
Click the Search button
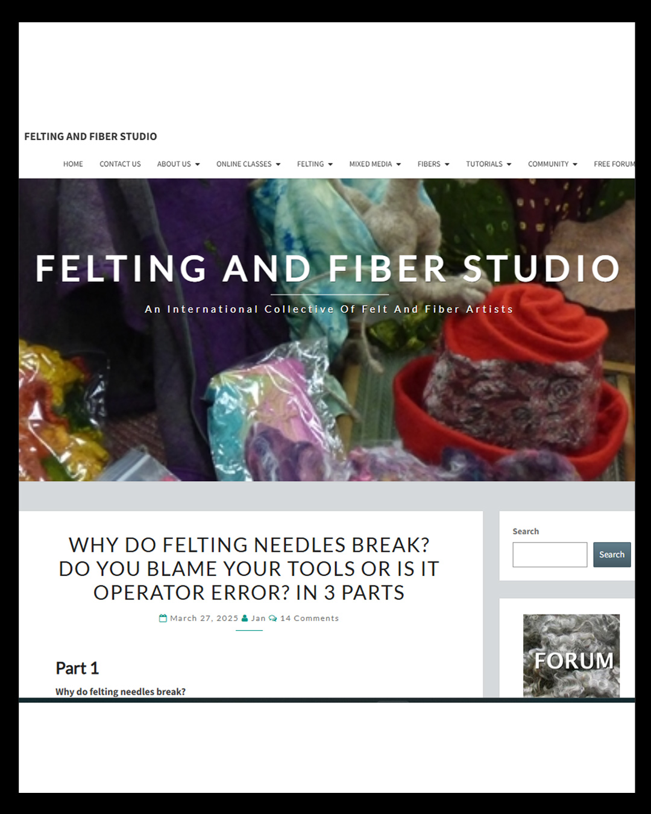click(x=612, y=555)
